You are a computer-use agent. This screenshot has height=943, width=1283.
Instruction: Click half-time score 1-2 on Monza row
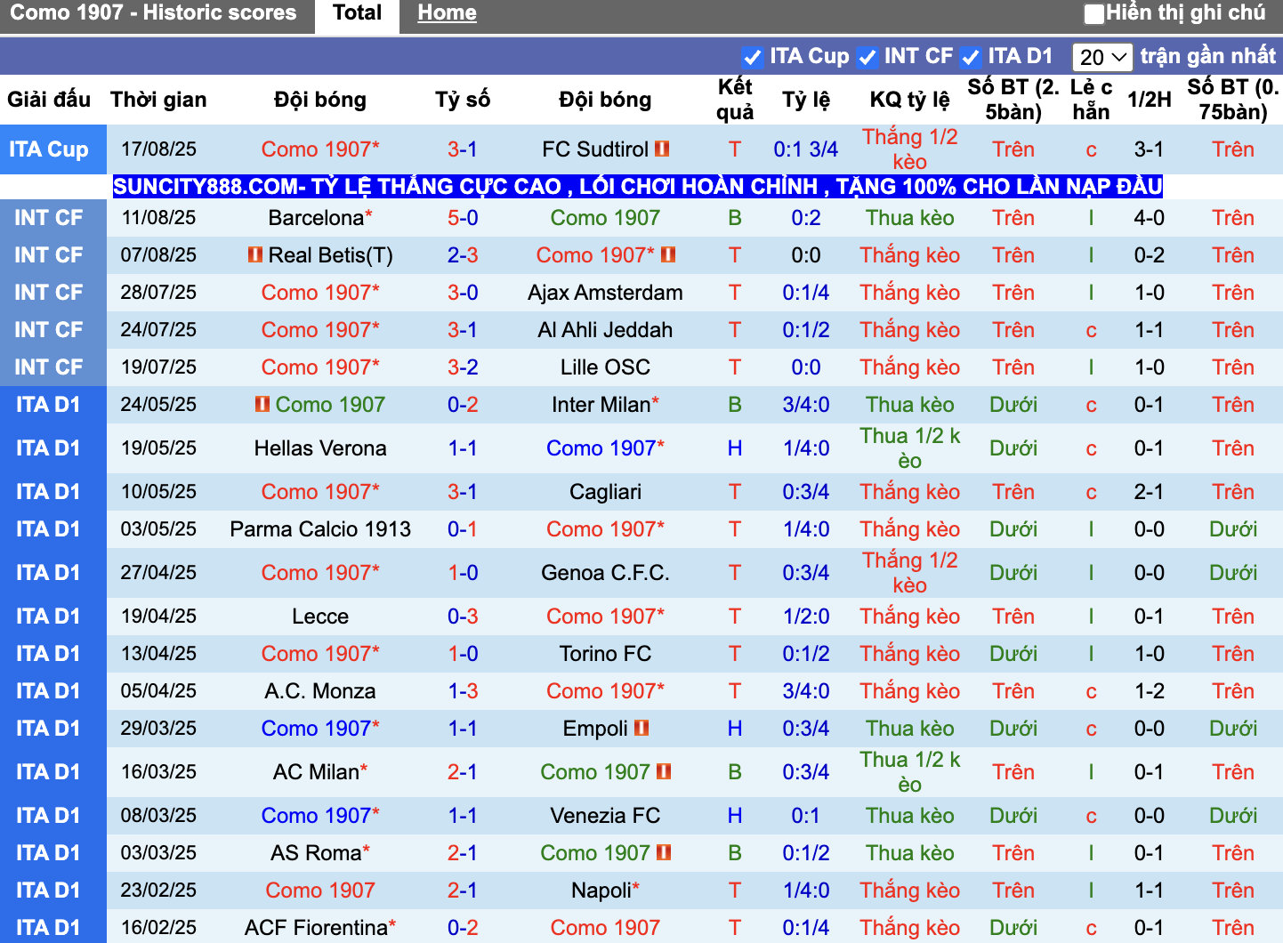(x=1149, y=691)
